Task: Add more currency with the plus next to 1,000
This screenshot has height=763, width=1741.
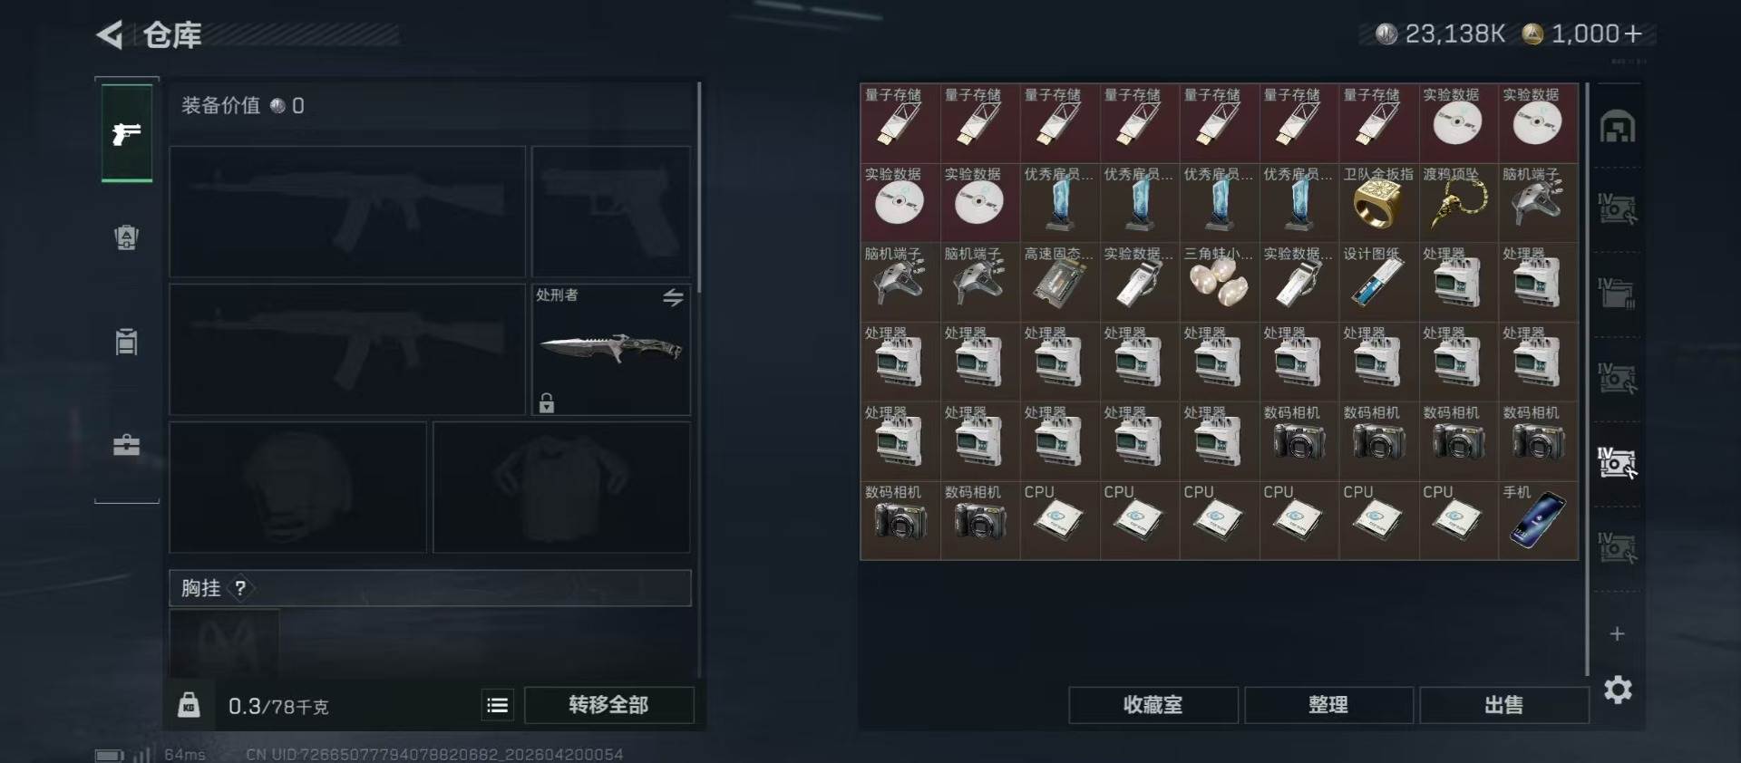Action: pos(1633,34)
